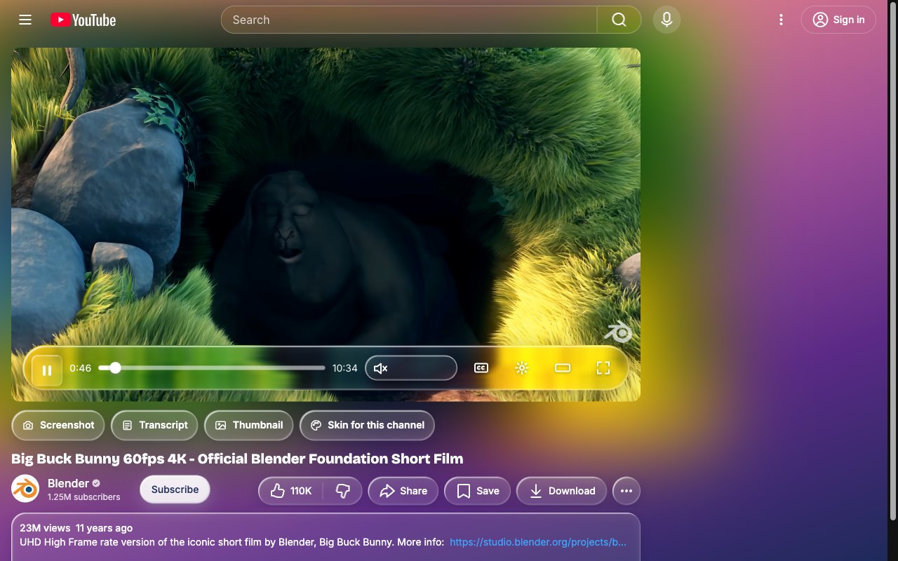Click the video title text
Screen dimensions: 898x561
pos(237,459)
